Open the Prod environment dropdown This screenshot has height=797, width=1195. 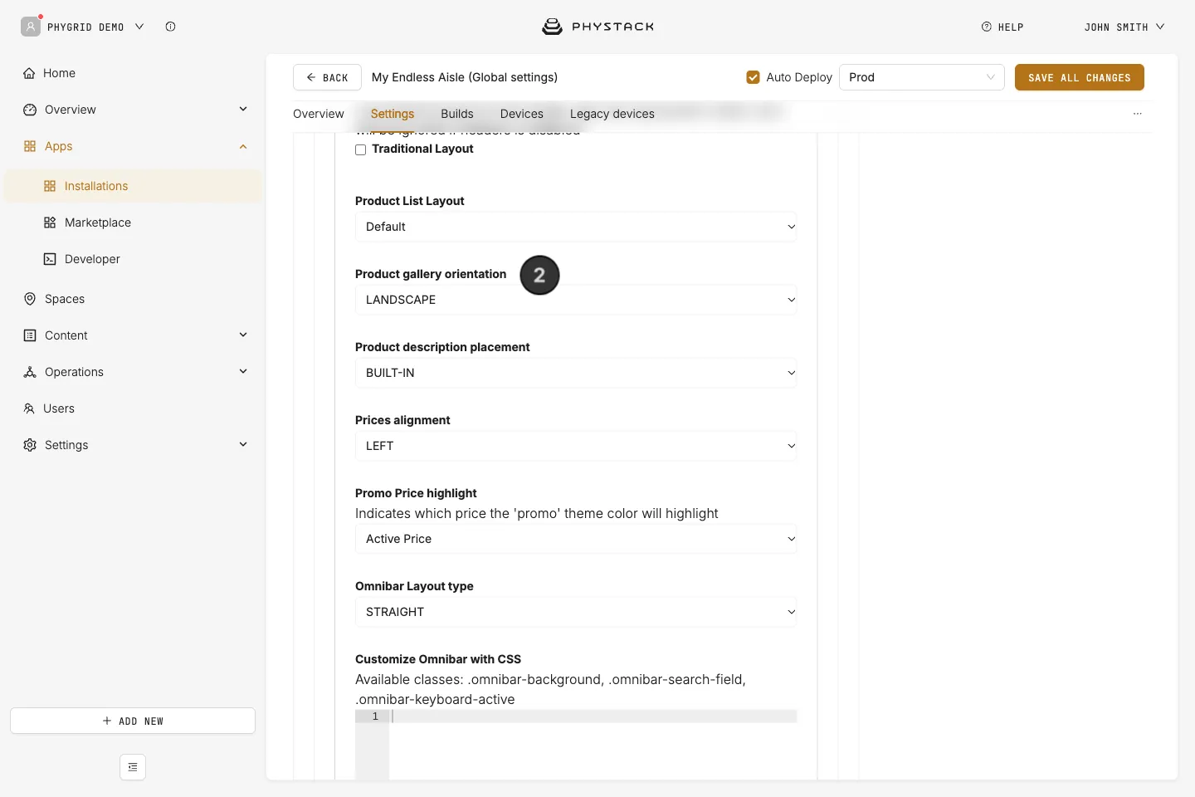[x=922, y=77]
